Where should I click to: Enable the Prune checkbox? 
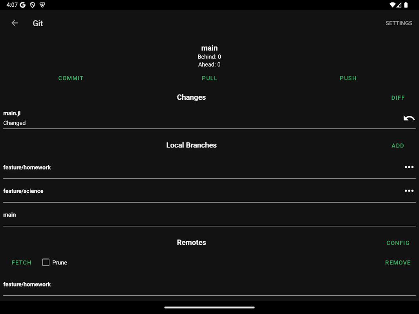[46, 262]
